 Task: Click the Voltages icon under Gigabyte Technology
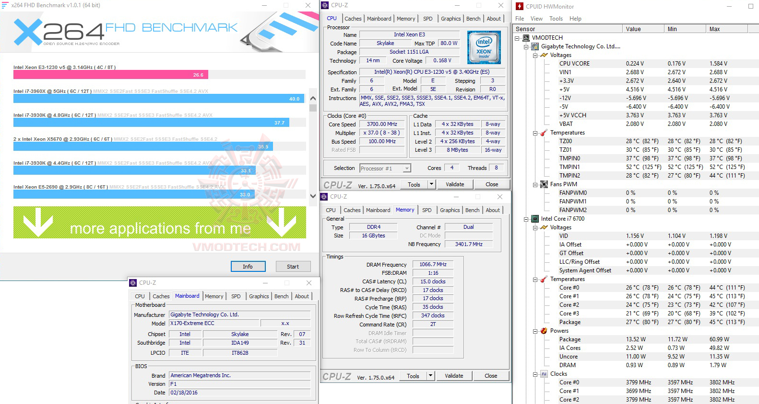544,55
